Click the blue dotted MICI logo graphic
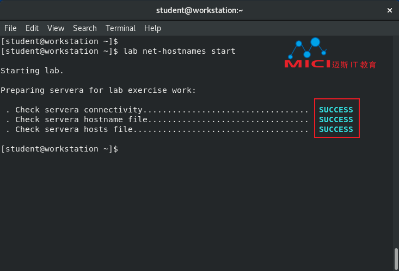 tap(308, 48)
